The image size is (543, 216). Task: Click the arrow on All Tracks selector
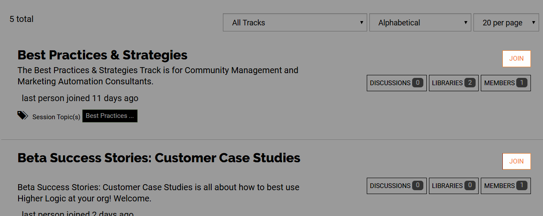click(362, 23)
